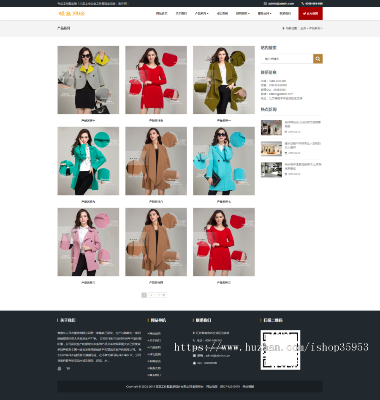Open the 产品名称八 brown coat image
This screenshot has width=380, height=400.
point(156,161)
